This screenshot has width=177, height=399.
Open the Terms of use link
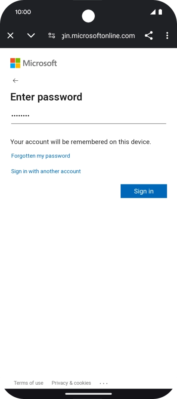[28, 383]
